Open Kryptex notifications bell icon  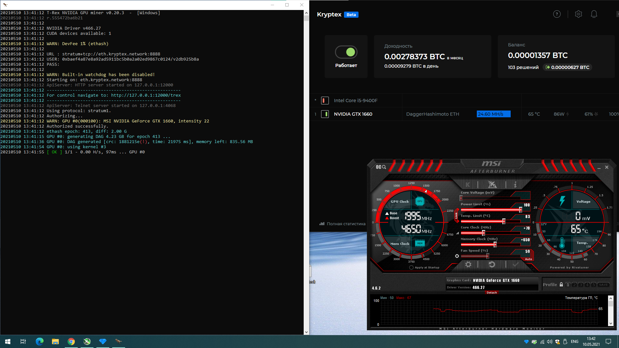click(x=594, y=14)
